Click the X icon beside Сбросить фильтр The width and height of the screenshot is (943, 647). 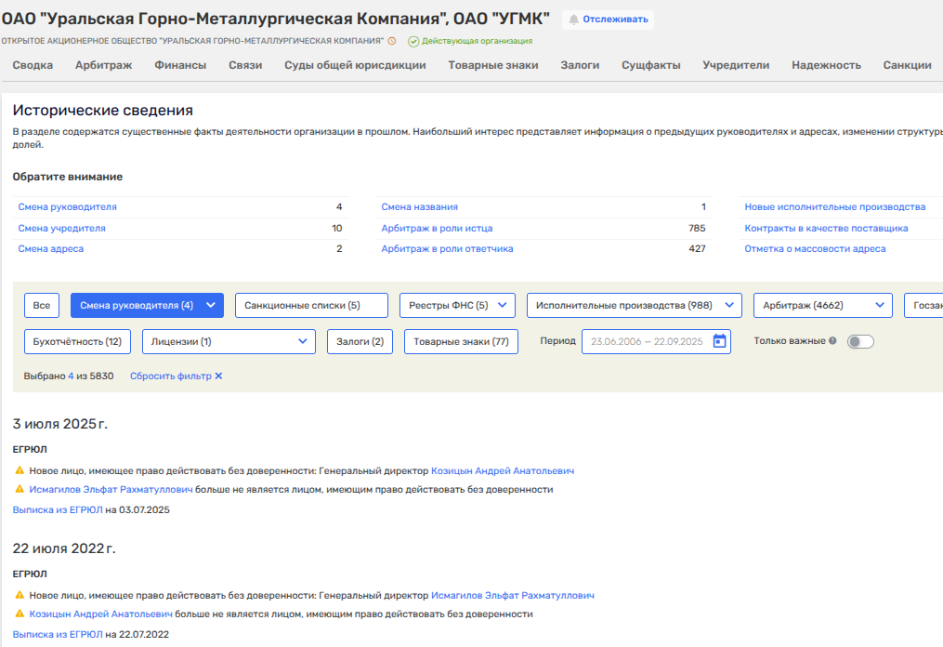(x=218, y=376)
